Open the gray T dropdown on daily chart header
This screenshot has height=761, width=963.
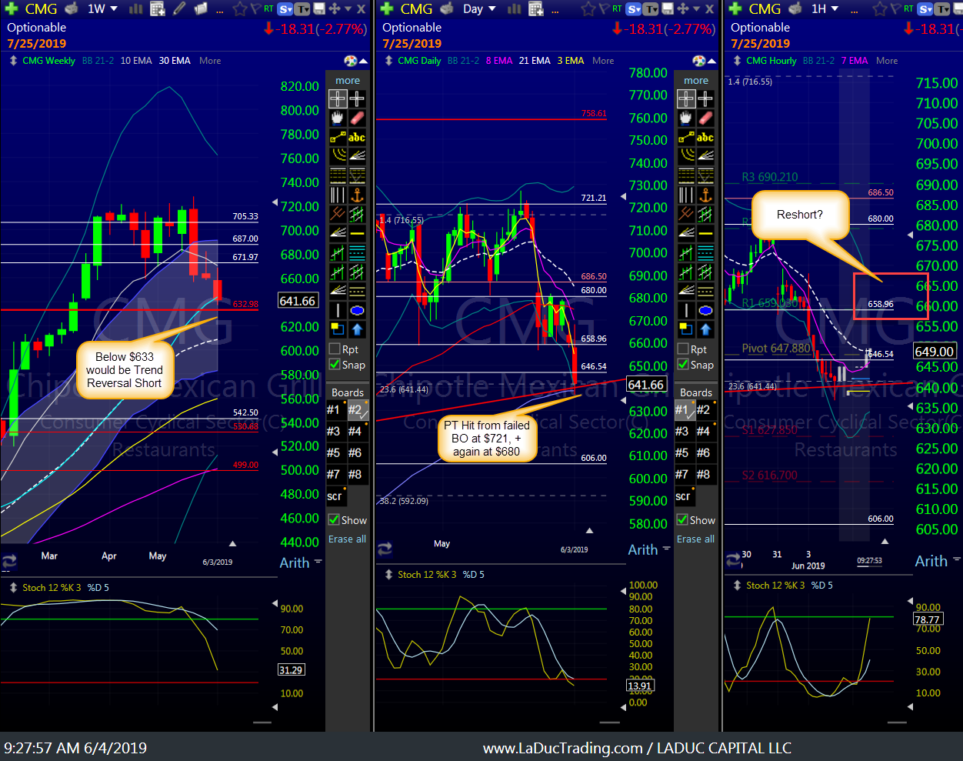click(651, 9)
